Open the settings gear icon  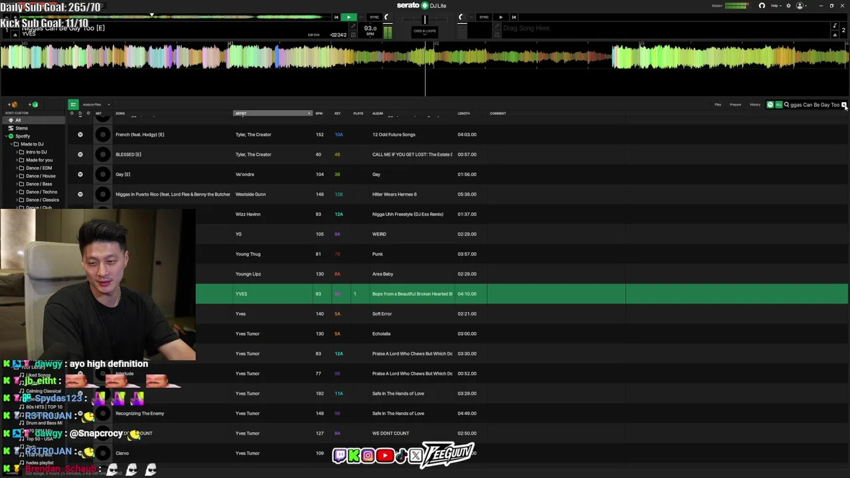[788, 5]
